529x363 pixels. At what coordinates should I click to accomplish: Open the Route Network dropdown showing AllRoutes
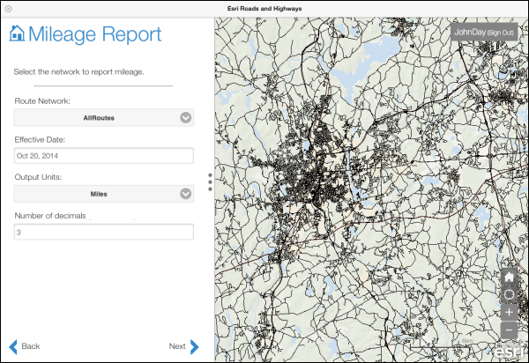pyautogui.click(x=103, y=117)
